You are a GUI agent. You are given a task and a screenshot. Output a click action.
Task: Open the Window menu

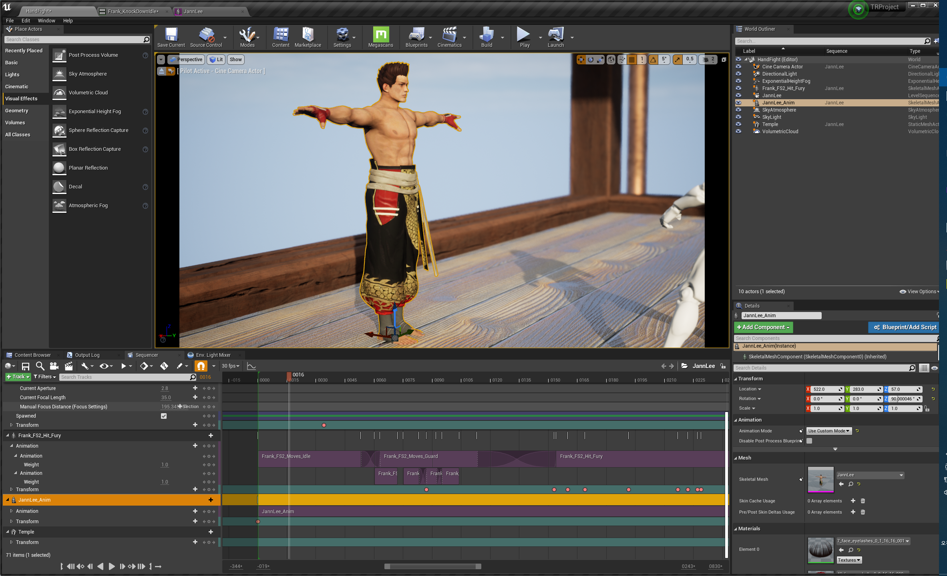(46, 20)
